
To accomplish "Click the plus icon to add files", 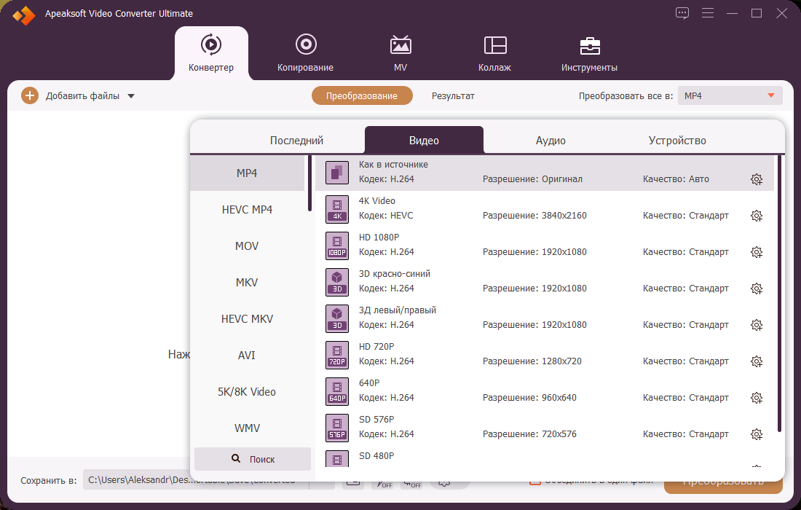I will click(30, 95).
